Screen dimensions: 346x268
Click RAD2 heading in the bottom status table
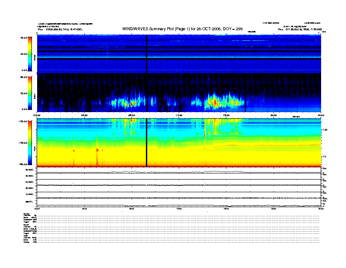click(x=27, y=214)
